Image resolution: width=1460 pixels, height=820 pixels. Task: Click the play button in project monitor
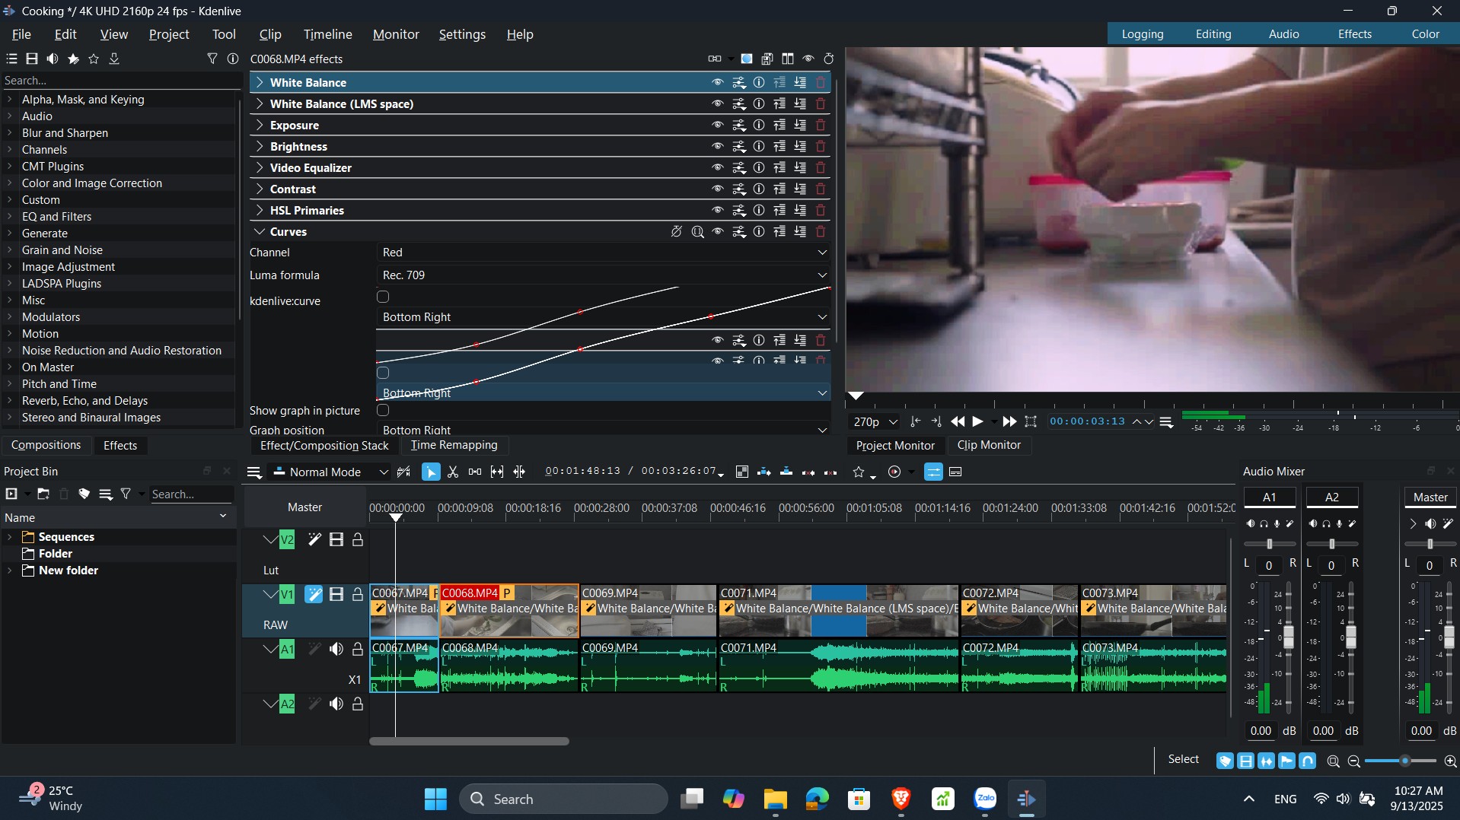[978, 422]
